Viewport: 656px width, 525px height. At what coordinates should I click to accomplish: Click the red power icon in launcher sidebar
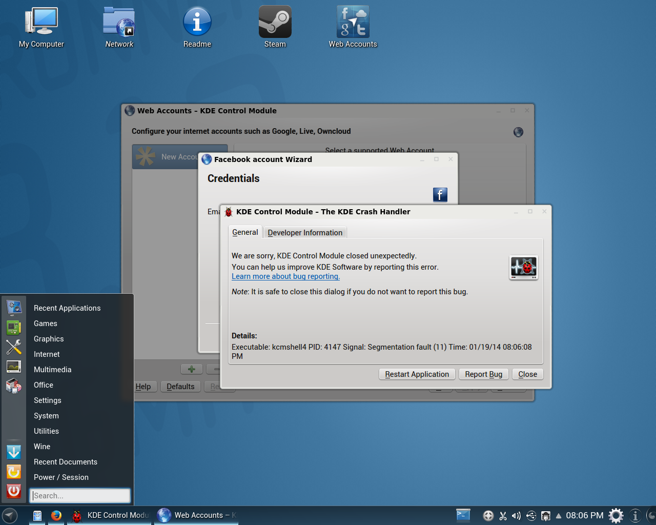click(x=14, y=491)
